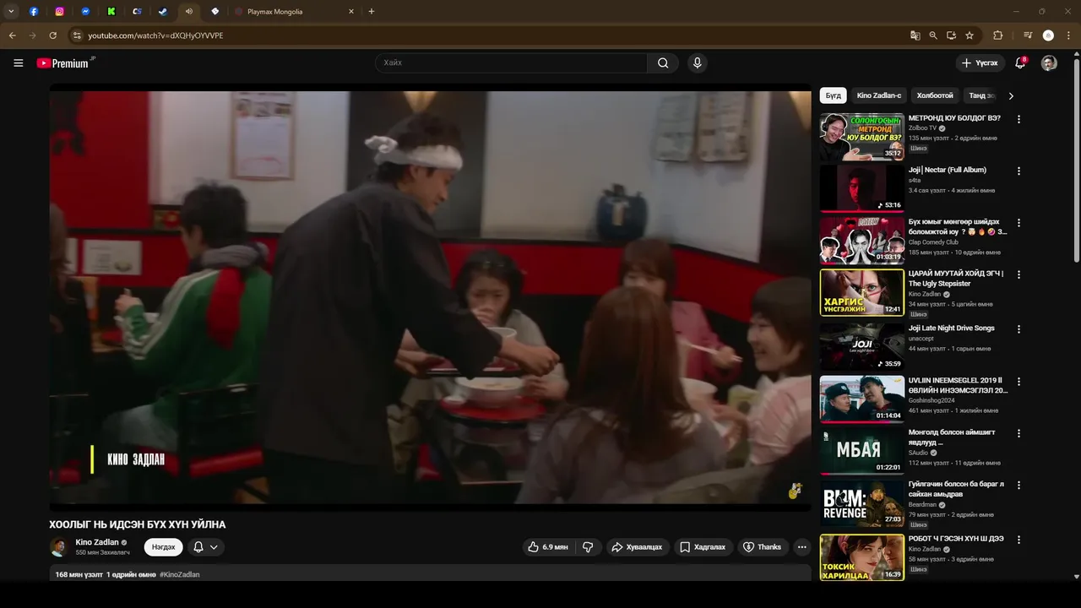Open options for Beardman video
The width and height of the screenshot is (1081, 608).
(x=1019, y=486)
